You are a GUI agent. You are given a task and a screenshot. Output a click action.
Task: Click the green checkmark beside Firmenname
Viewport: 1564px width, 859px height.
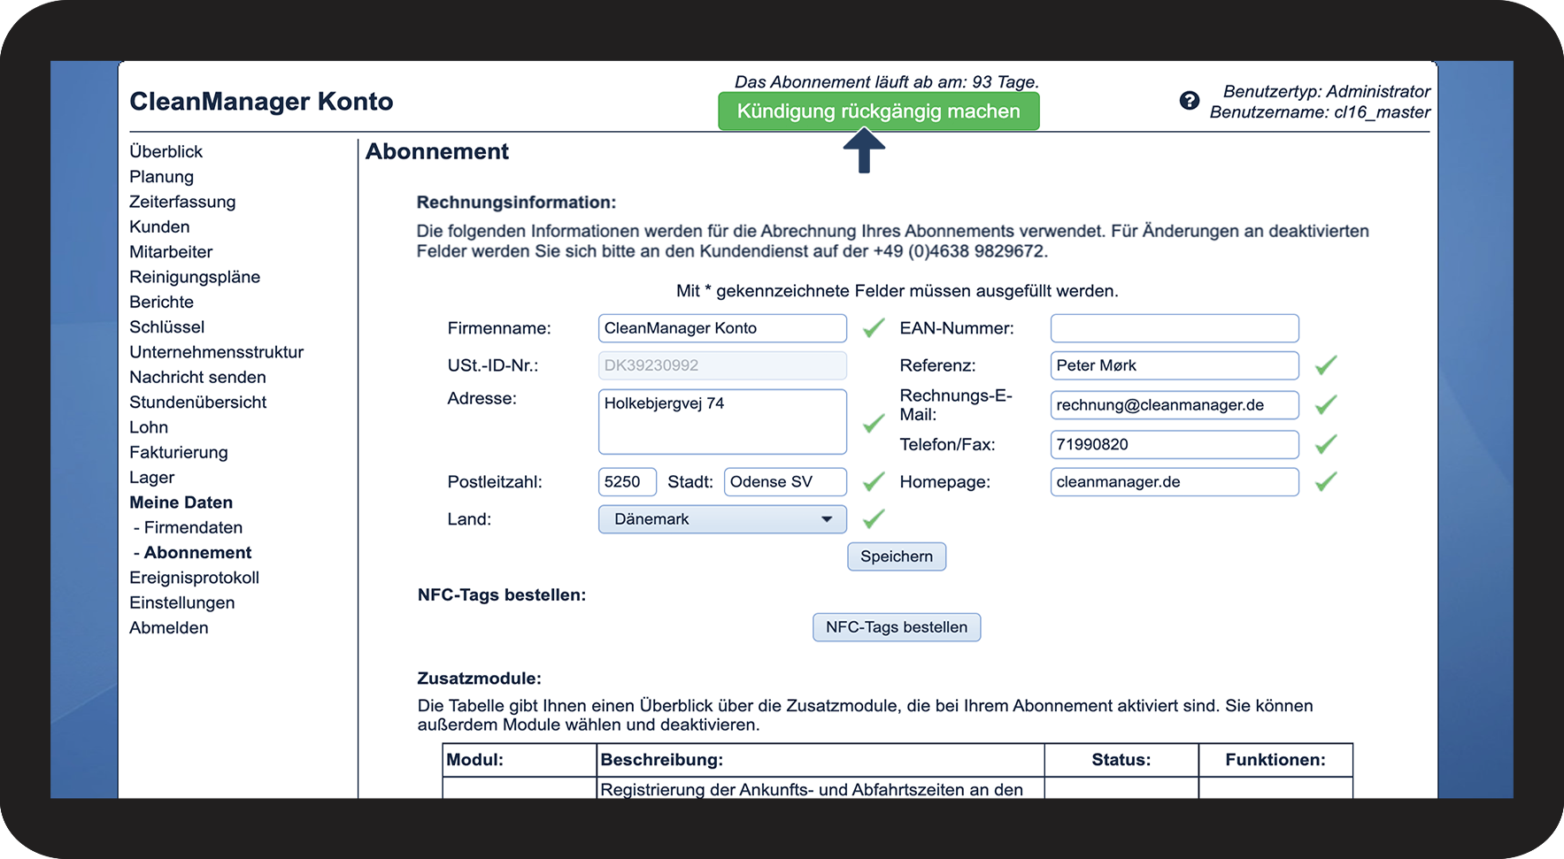tap(874, 328)
